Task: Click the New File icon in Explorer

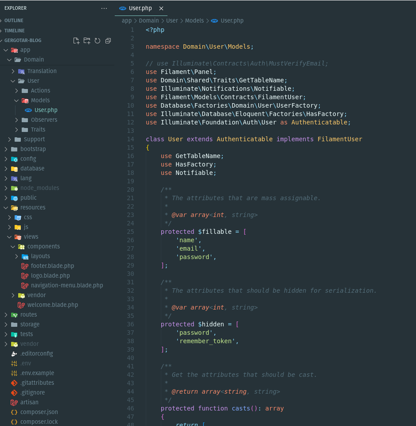Action: point(76,40)
